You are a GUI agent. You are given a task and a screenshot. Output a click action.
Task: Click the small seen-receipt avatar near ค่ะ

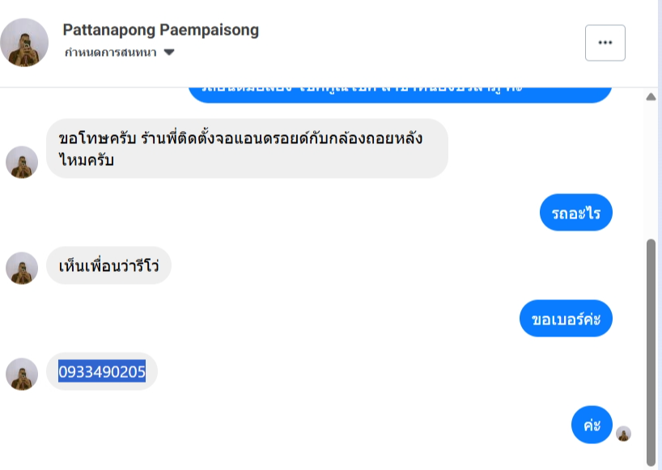tap(623, 434)
